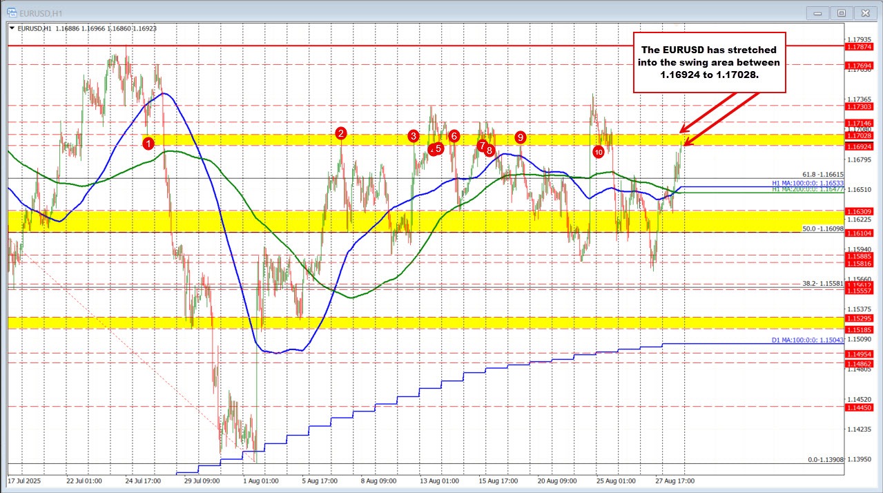Select the 1.16924 price level label
883x493 pixels.
click(x=859, y=146)
